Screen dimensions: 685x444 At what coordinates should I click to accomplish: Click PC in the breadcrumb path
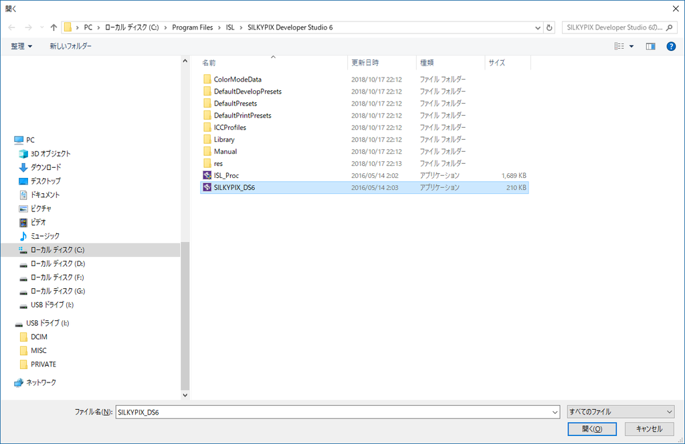(x=88, y=27)
